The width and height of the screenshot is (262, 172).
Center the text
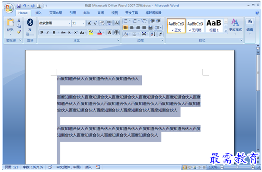132,27
